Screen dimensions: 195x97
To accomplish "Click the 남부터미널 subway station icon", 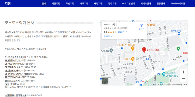I will 179,34.
